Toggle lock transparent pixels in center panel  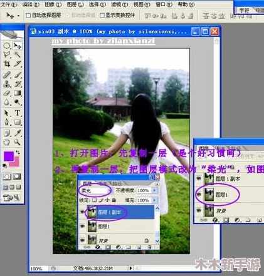(94, 200)
